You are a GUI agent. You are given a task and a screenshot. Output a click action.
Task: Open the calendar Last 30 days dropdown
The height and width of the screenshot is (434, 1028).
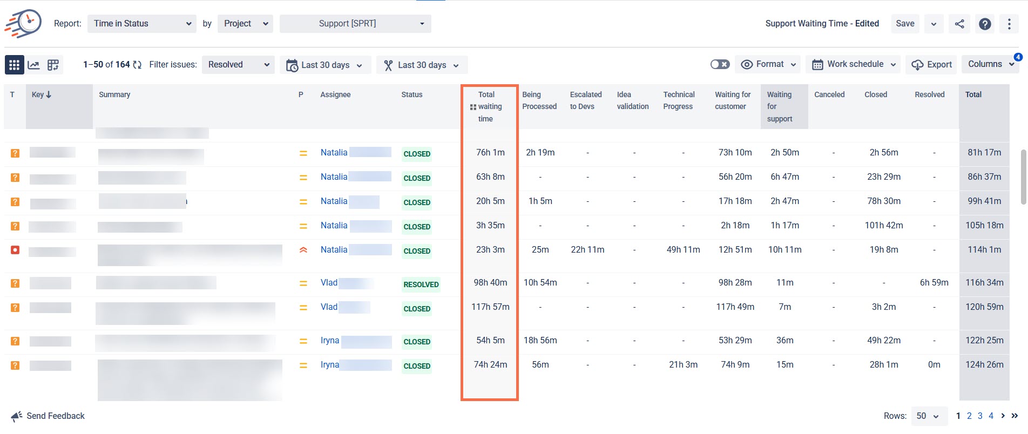pyautogui.click(x=325, y=65)
